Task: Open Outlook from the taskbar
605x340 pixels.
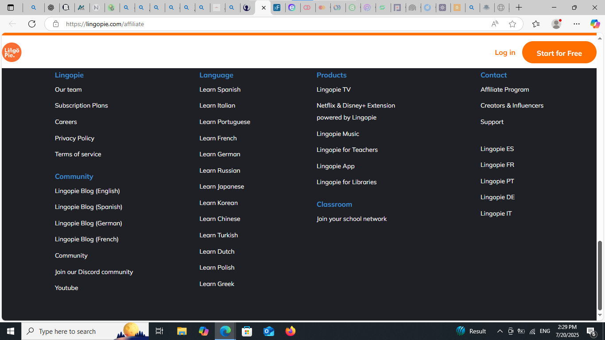Action: coord(269,331)
